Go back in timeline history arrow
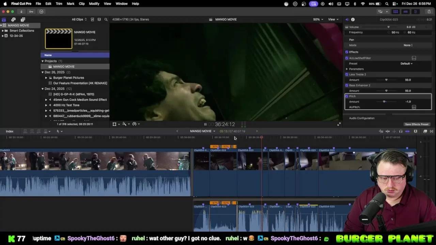The height and width of the screenshot is (245, 436). point(177,131)
